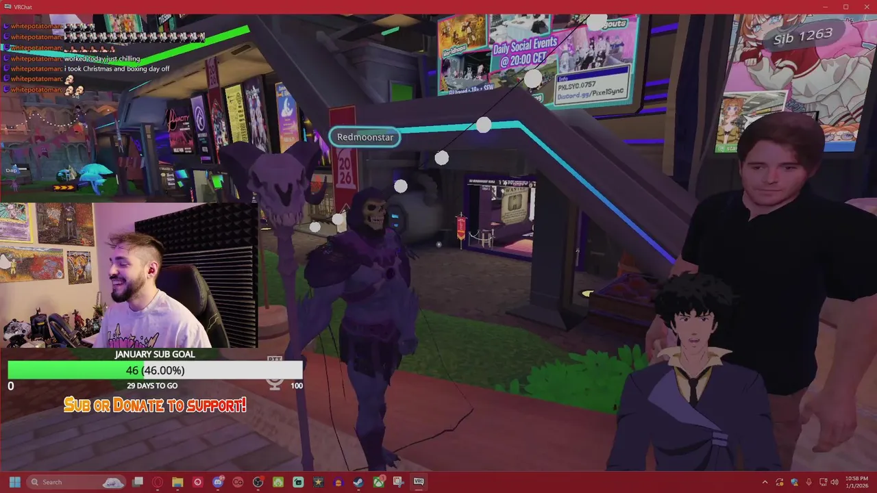Switch to OBS Studio on the taskbar
The image size is (877, 493).
tap(258, 482)
